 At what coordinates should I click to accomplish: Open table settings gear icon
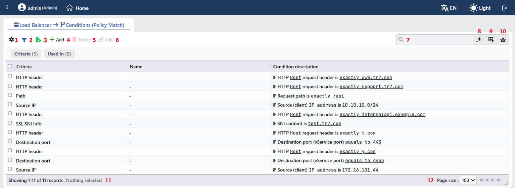point(11,39)
